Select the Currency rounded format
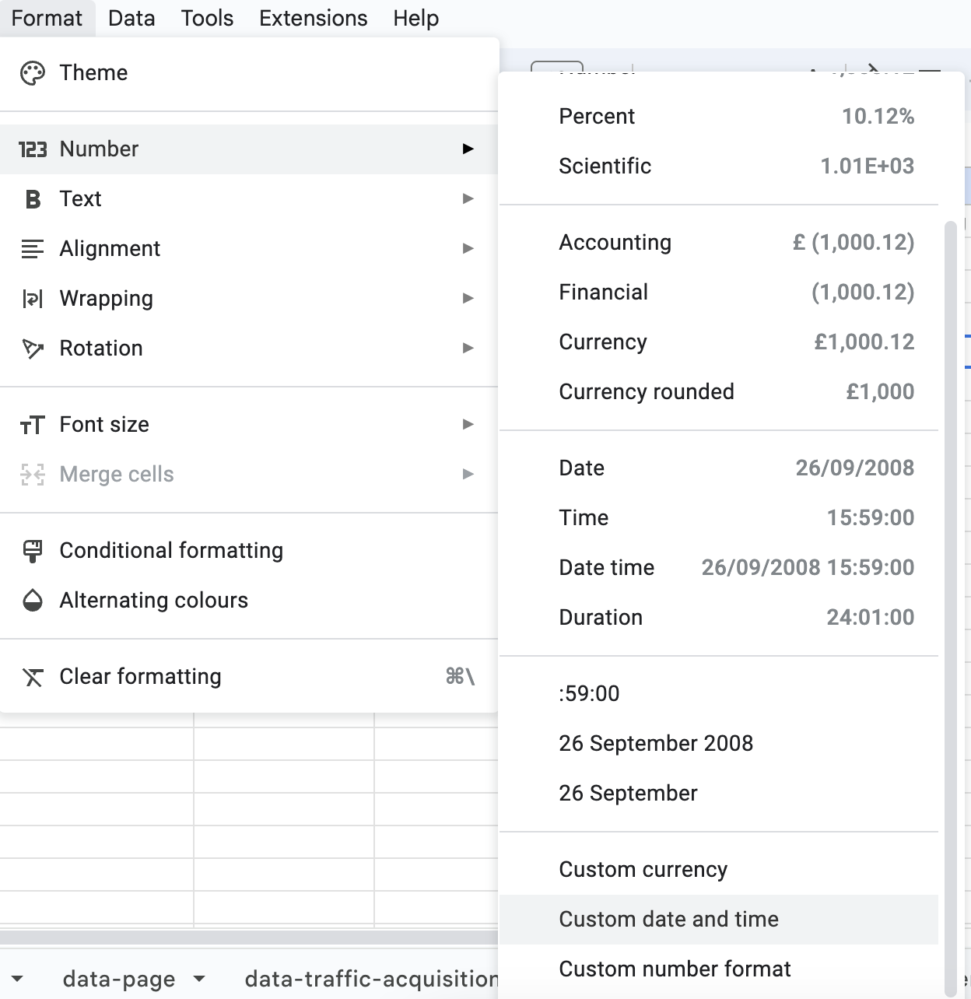The height and width of the screenshot is (999, 971). tap(646, 392)
